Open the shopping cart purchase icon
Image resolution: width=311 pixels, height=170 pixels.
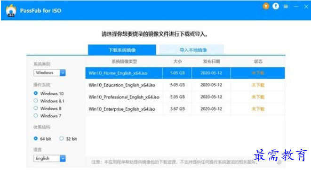tap(266, 6)
